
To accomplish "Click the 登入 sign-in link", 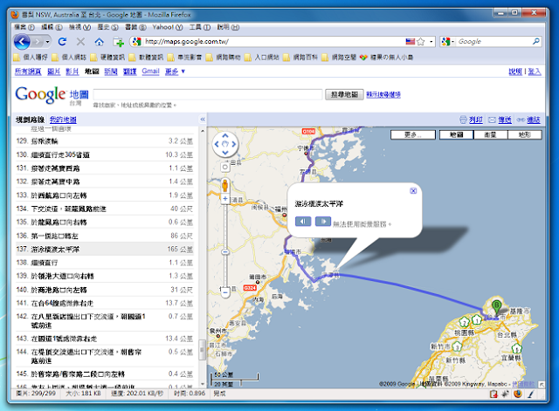I will point(535,72).
